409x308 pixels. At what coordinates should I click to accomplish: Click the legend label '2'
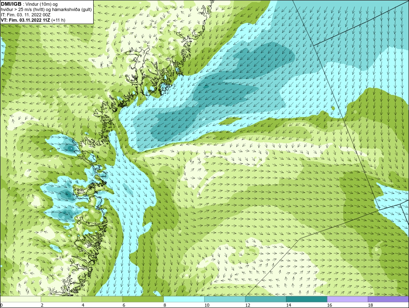pyautogui.click(x=42, y=305)
